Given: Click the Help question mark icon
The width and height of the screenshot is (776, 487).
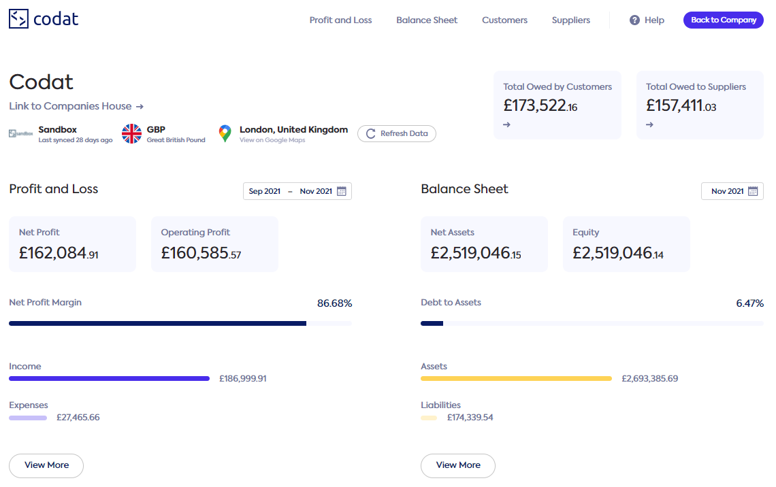Looking at the screenshot, I should 634,20.
